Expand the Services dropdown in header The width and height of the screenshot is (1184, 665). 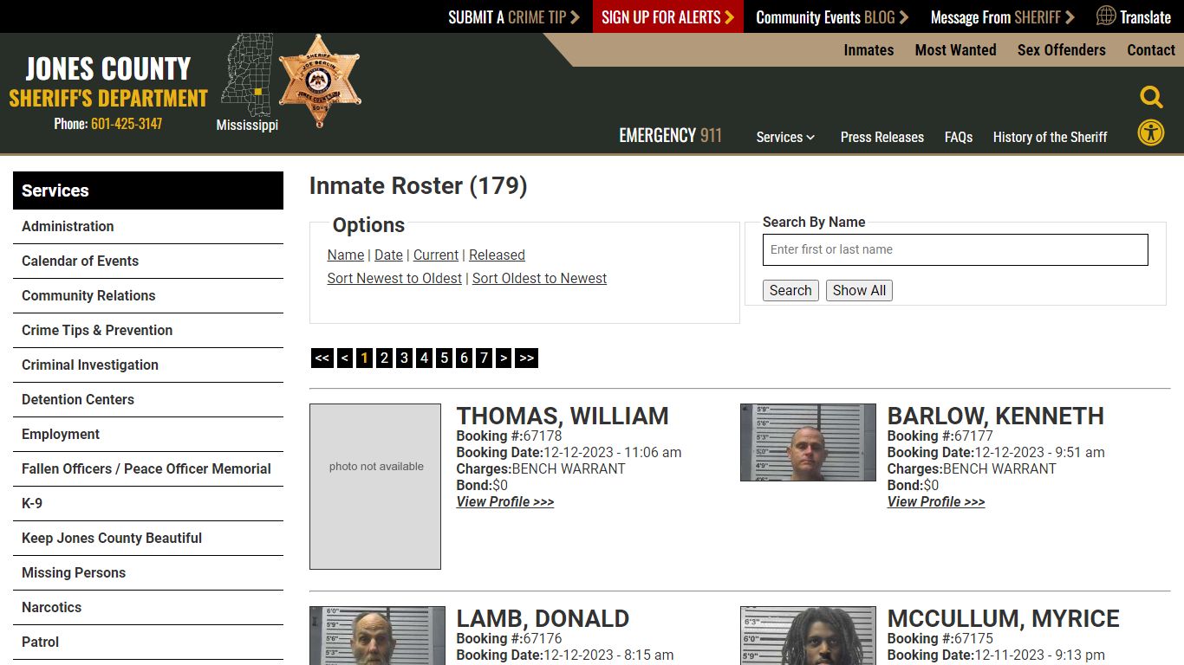(785, 137)
